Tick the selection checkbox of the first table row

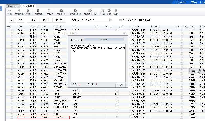pyautogui.click(x=12, y=30)
